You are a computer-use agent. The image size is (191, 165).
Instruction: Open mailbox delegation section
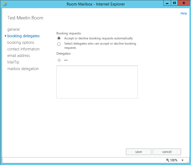[x=23, y=69]
